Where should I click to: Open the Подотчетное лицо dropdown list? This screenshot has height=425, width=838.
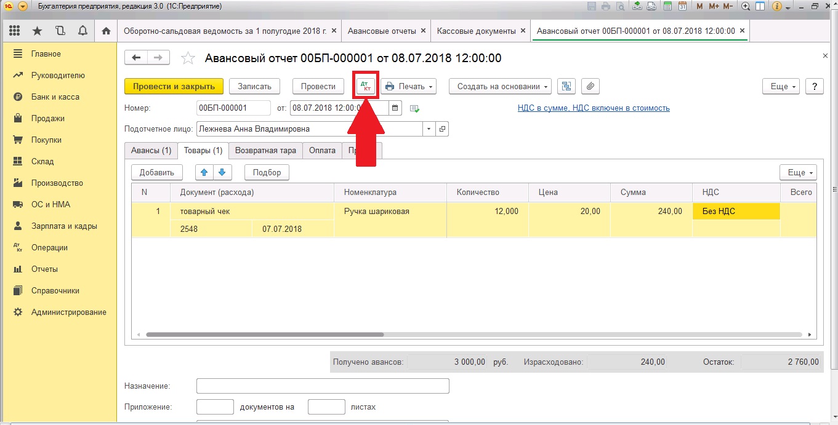pyautogui.click(x=429, y=129)
